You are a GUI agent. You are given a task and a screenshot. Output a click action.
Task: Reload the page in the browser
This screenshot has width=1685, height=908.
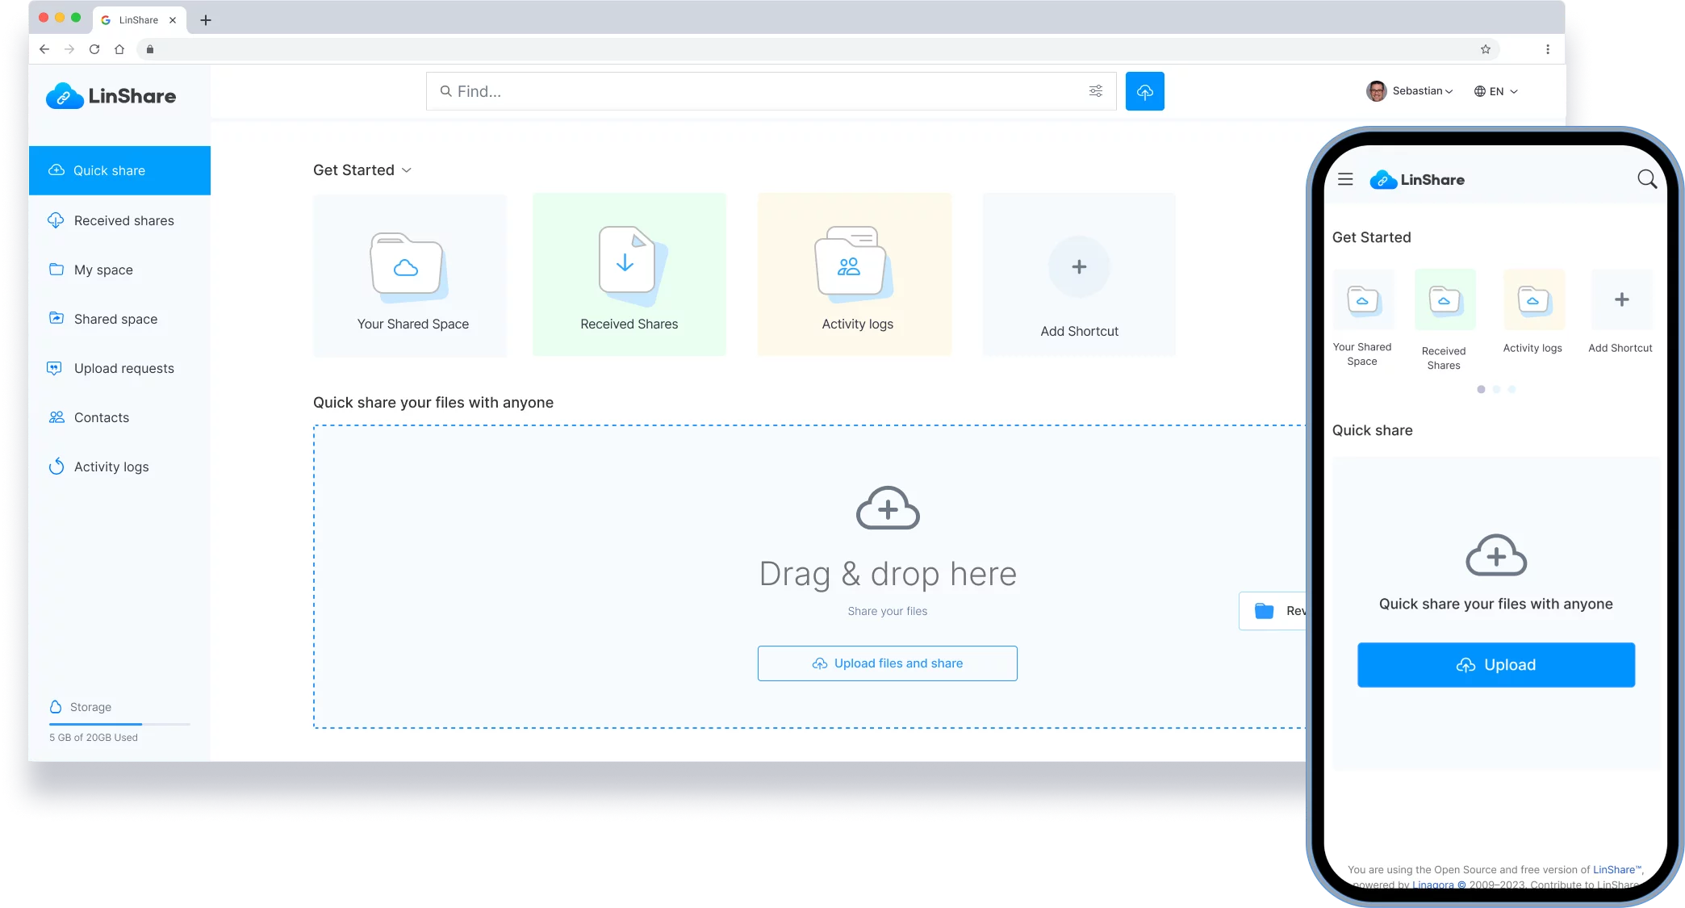pyautogui.click(x=94, y=49)
